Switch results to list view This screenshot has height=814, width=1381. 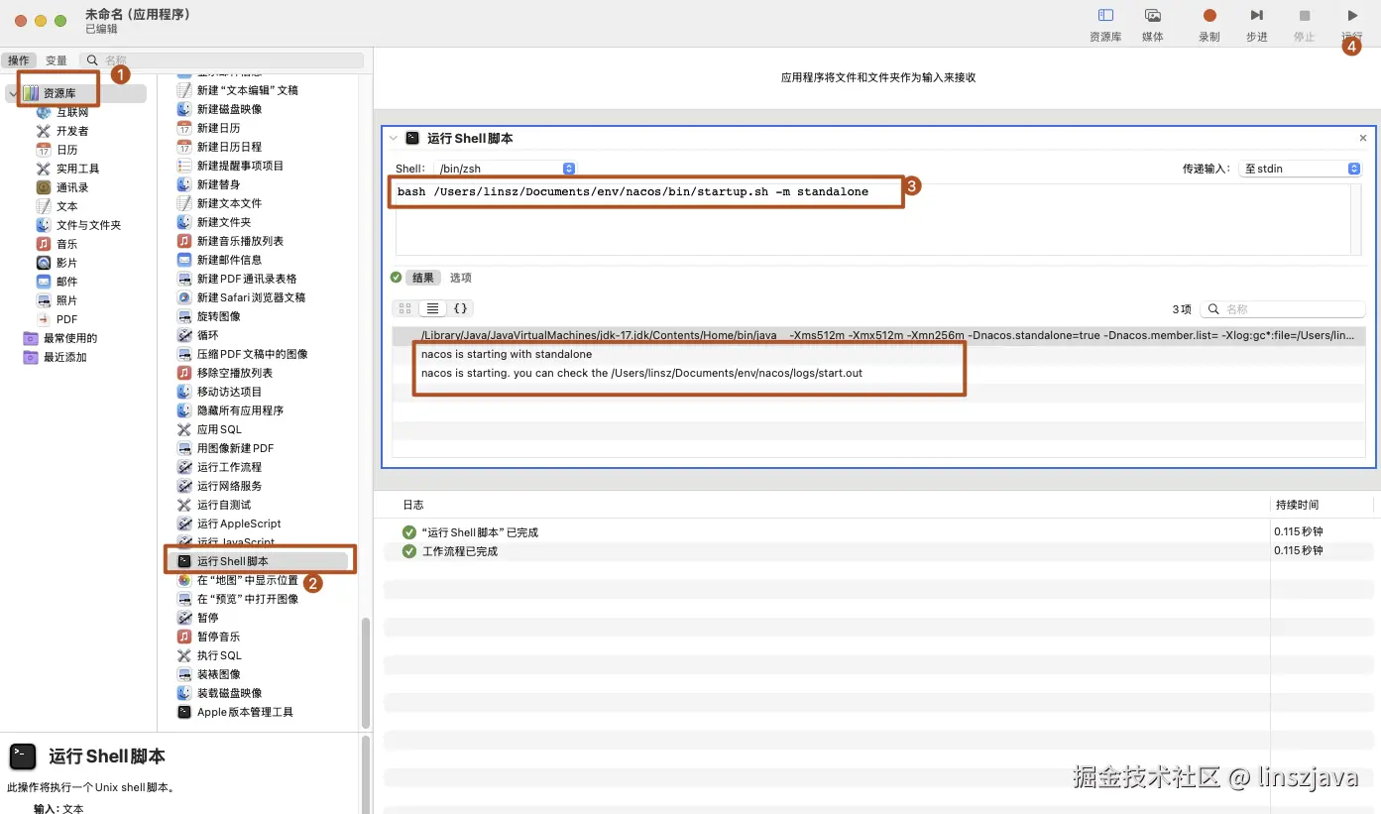pos(432,308)
